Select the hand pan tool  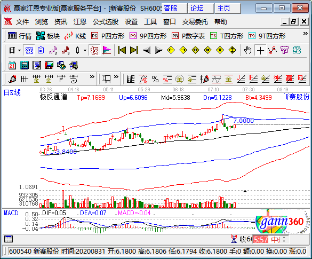click(x=247, y=50)
